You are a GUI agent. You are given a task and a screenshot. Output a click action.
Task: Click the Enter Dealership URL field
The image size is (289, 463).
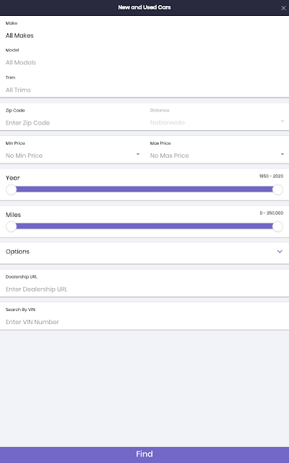coord(144,289)
